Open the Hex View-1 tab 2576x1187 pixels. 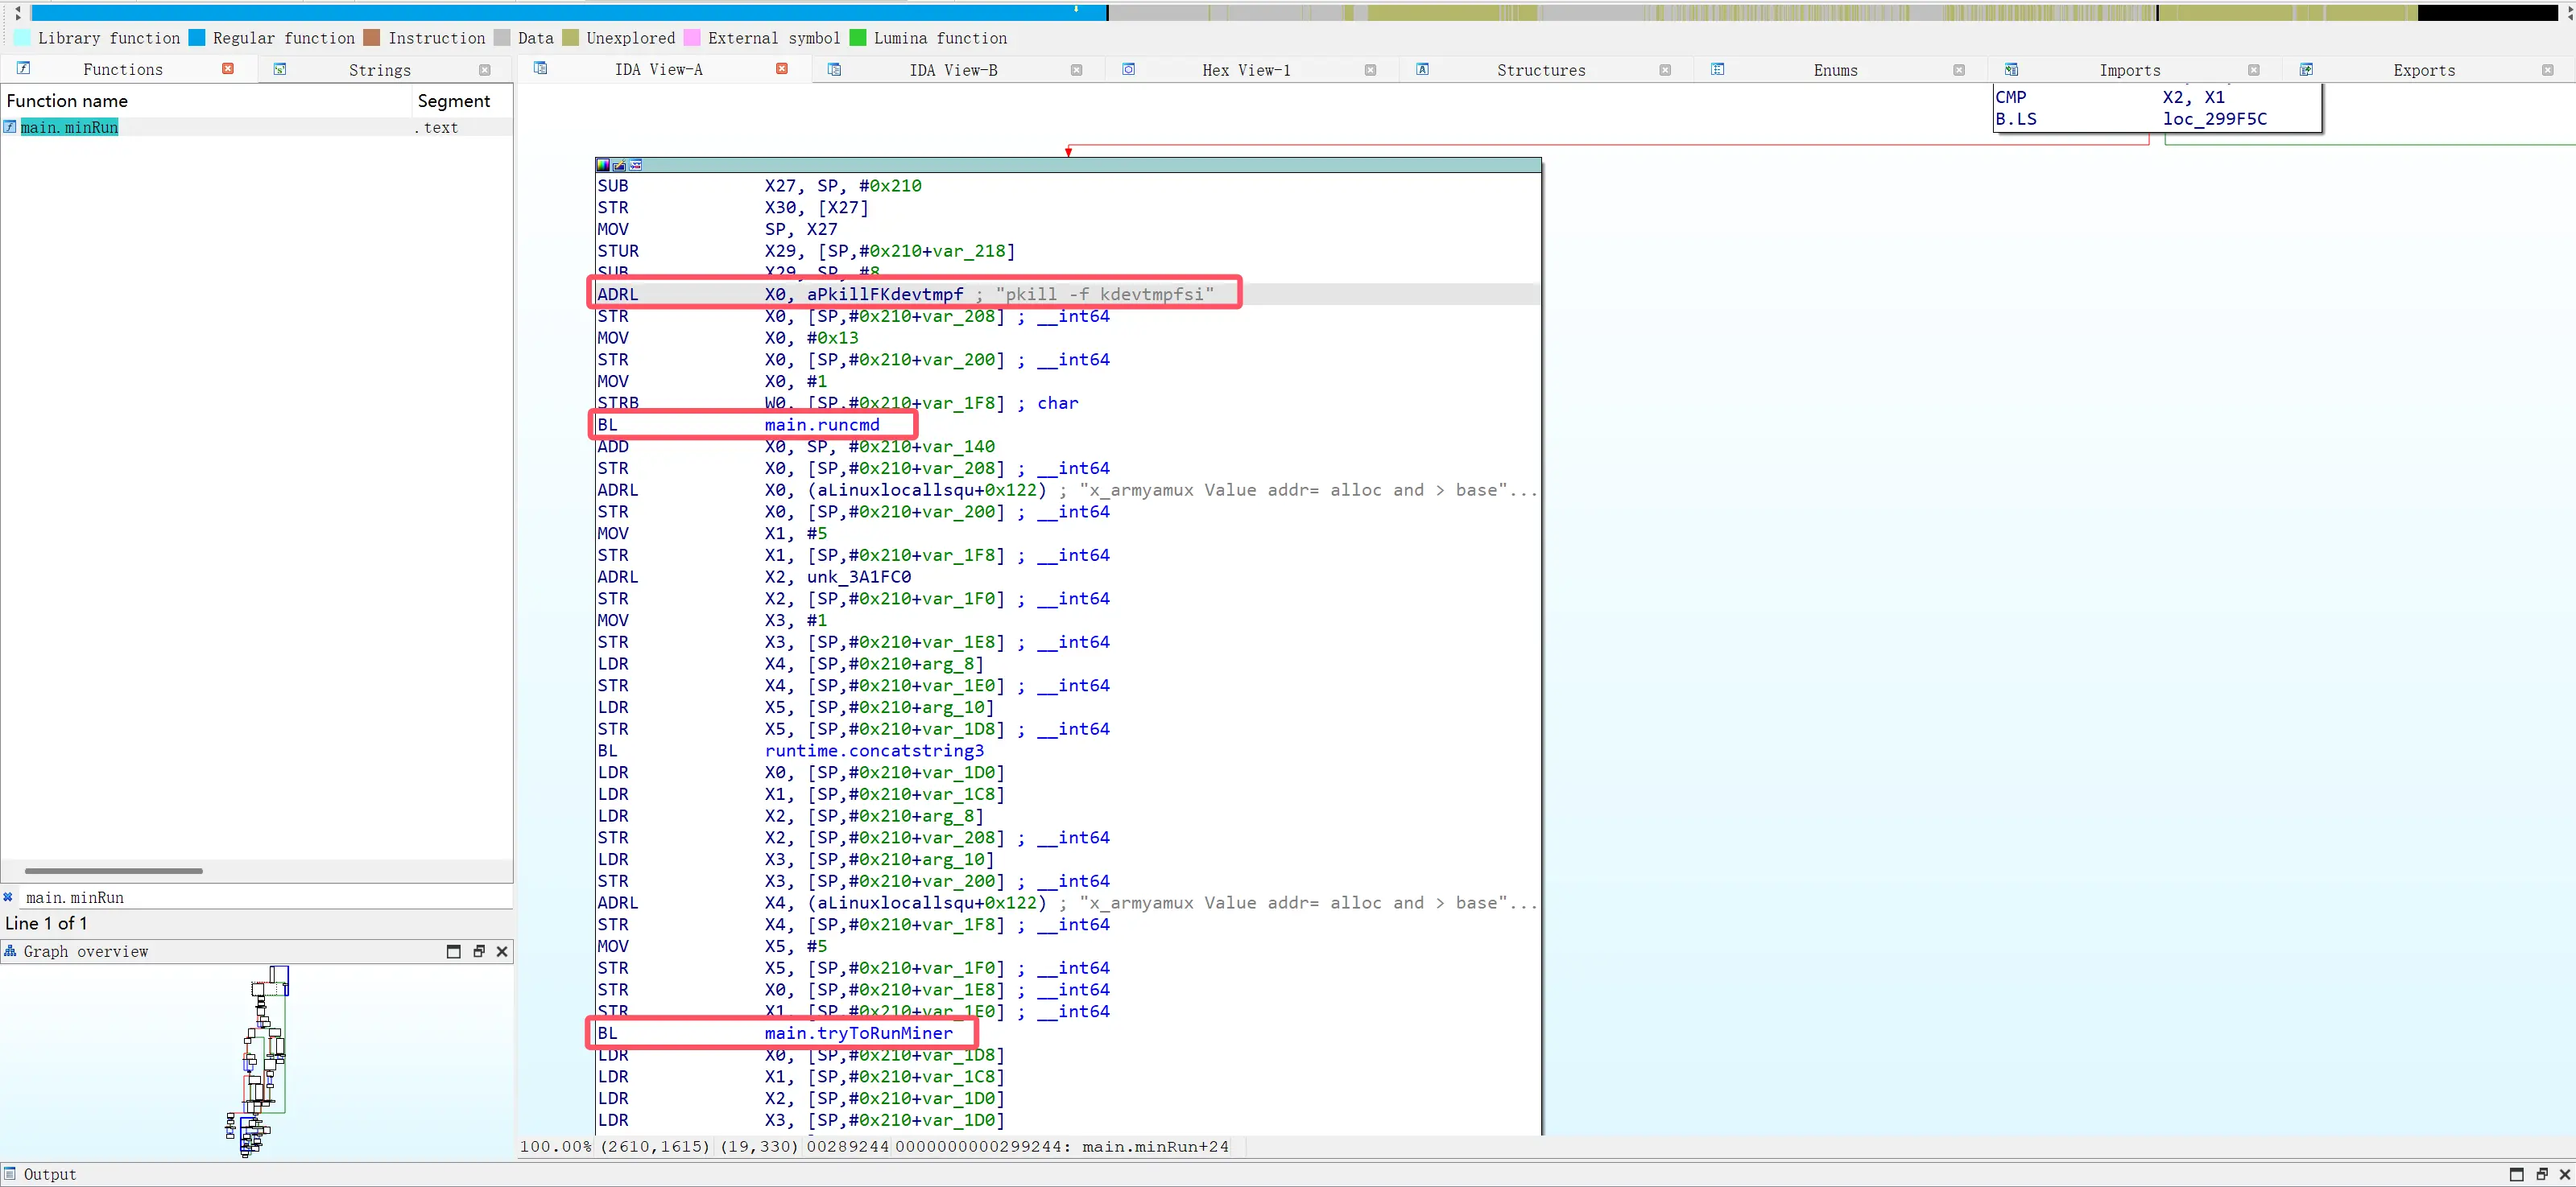pyautogui.click(x=1245, y=70)
